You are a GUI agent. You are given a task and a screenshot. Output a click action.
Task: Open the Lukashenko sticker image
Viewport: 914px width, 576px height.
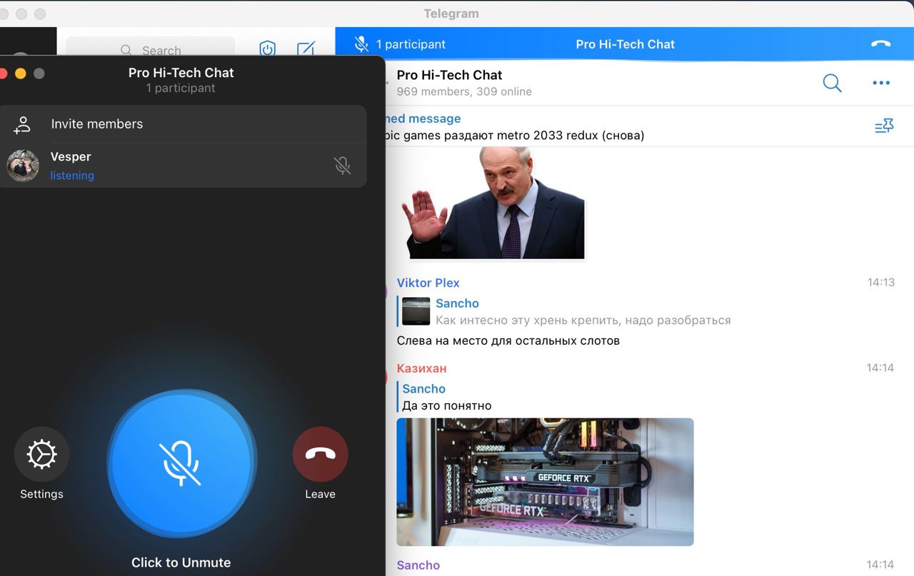point(493,203)
